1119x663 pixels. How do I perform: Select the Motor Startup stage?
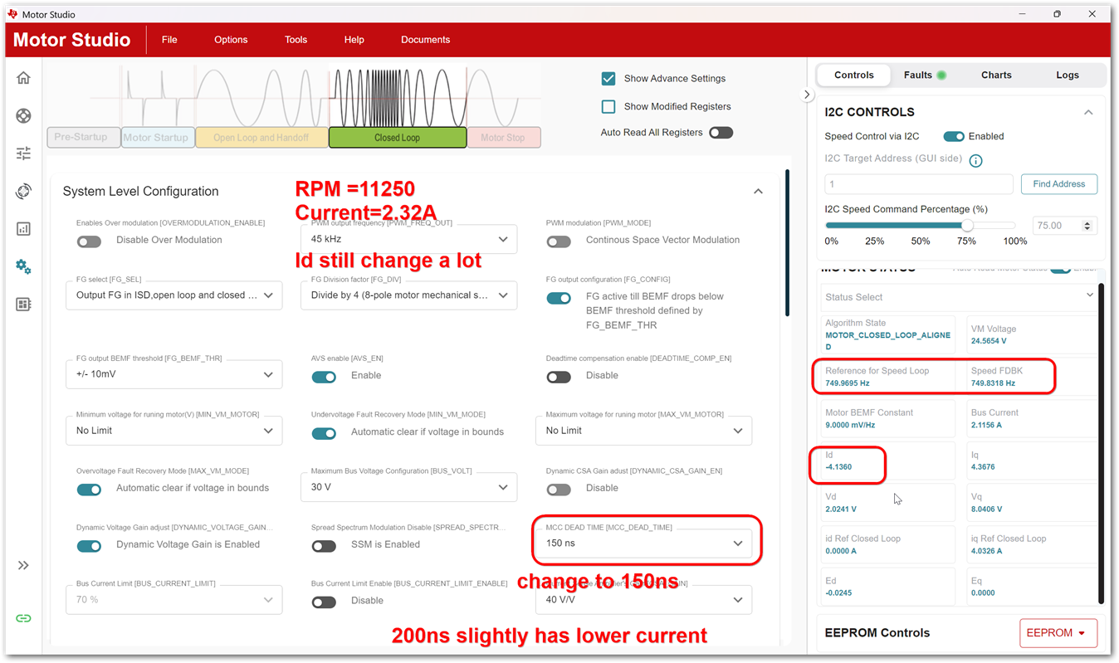pos(157,138)
